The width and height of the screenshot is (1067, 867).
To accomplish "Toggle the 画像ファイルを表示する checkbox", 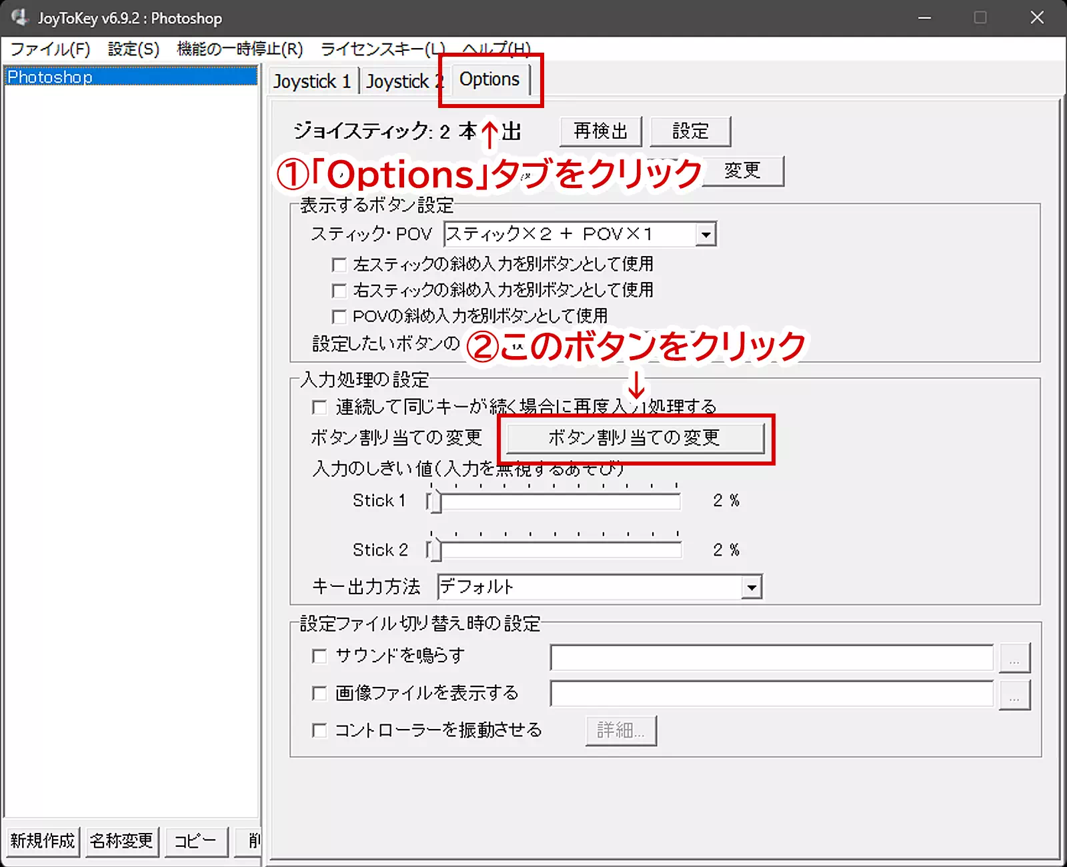I will [x=319, y=694].
